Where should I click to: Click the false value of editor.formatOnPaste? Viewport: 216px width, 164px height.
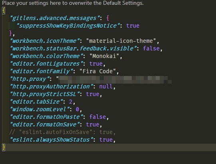click(97, 117)
